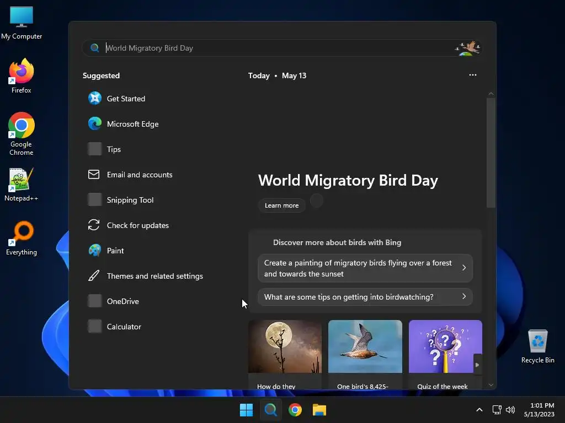This screenshot has width=565, height=423.
Task: Open the Calculator suggestion icon
Action: (x=95, y=327)
